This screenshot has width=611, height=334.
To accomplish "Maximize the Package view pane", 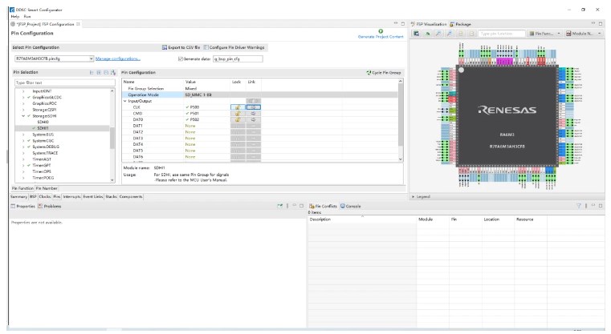I will pyautogui.click(x=601, y=24).
